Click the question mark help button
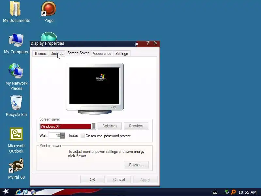The width and height of the screenshot is (261, 196). coord(148,43)
